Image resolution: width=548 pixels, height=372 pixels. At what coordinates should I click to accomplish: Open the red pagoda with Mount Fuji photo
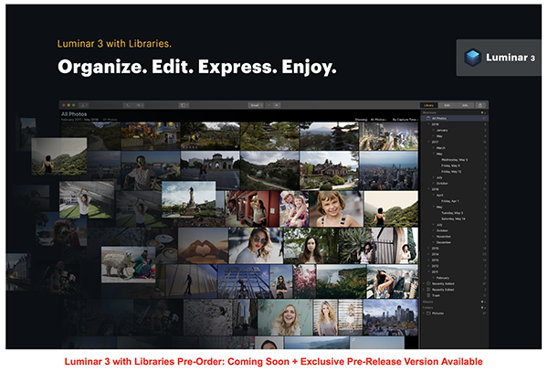coord(329,136)
